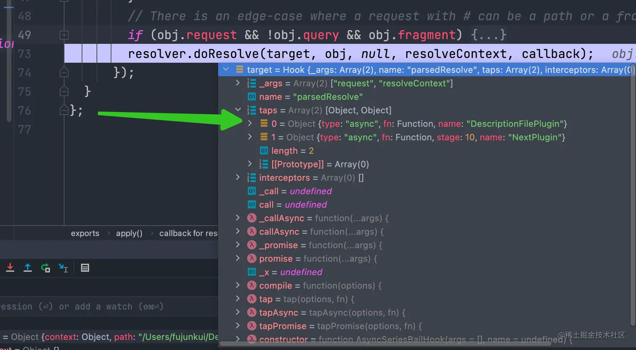Open the Evaluate Expression calculator icon

point(85,268)
